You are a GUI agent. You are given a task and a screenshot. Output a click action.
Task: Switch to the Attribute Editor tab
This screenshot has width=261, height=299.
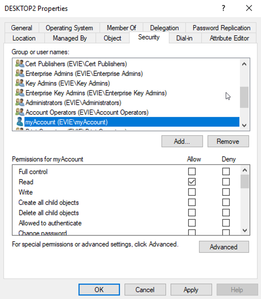click(x=229, y=38)
